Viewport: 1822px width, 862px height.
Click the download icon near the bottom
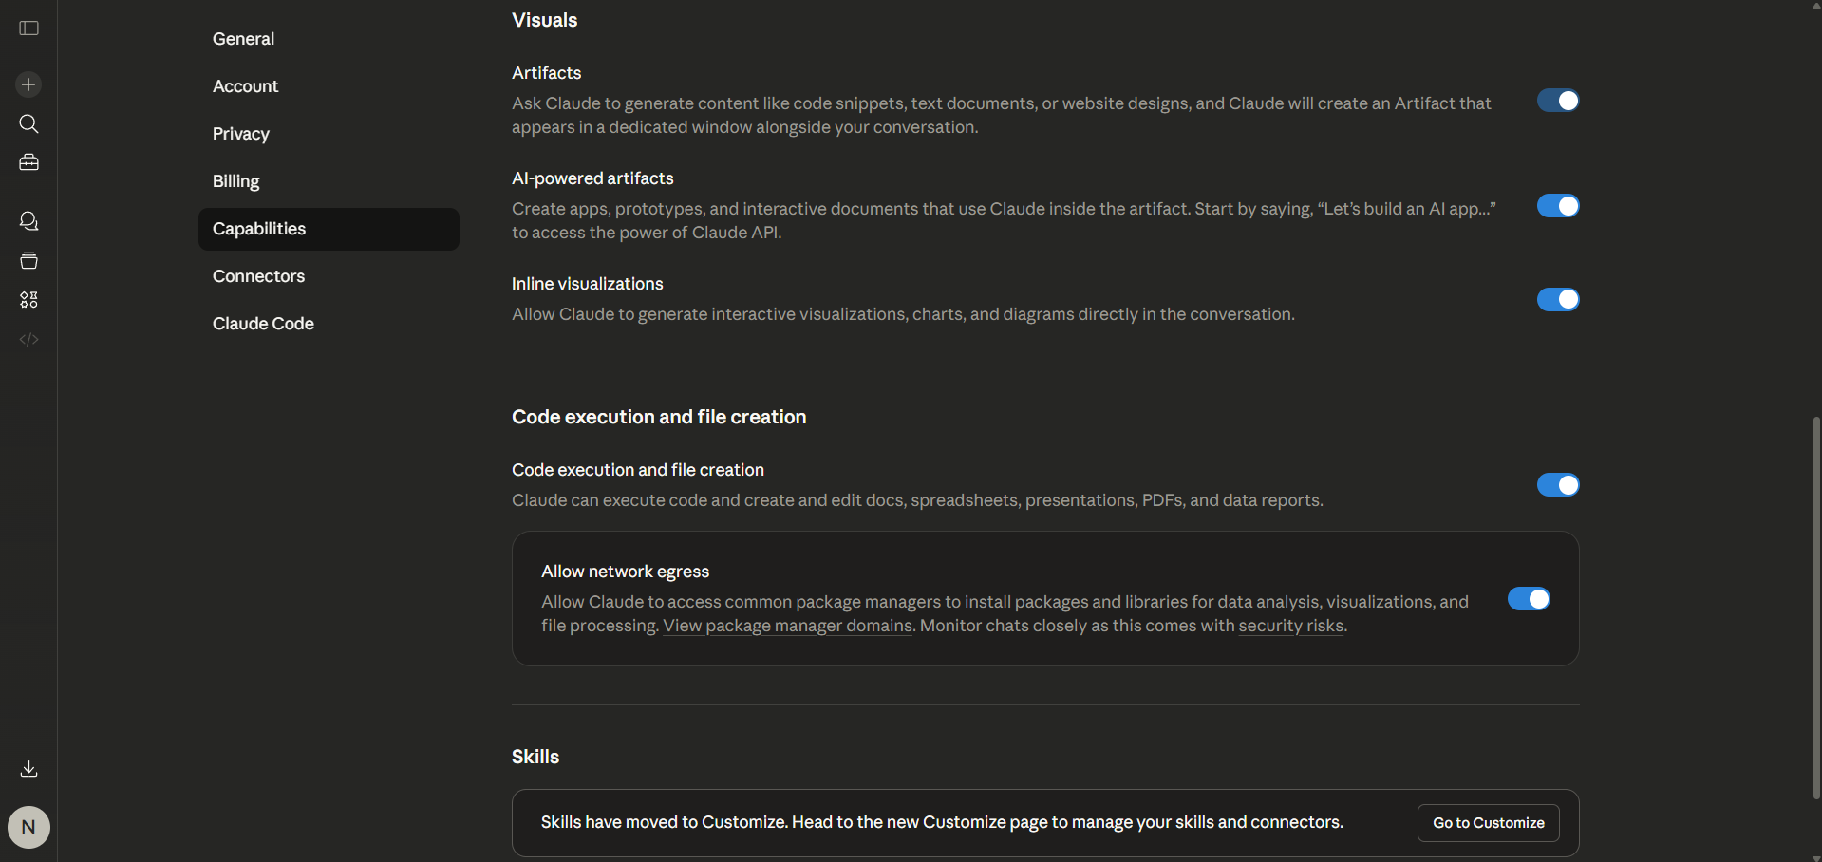[x=28, y=769]
